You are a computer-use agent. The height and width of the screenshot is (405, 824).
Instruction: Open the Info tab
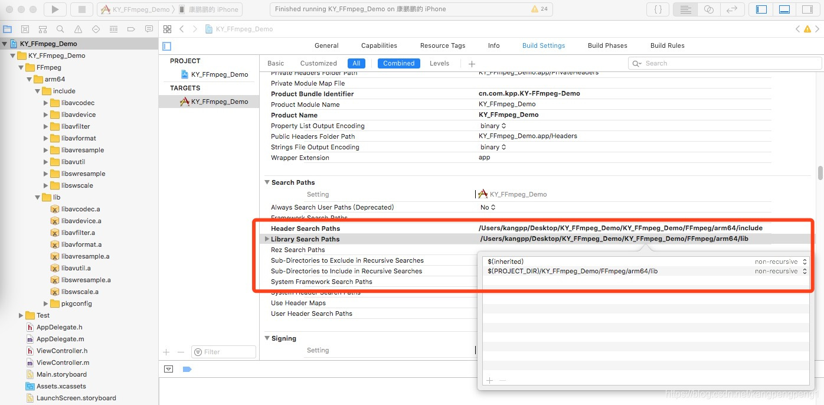click(493, 45)
